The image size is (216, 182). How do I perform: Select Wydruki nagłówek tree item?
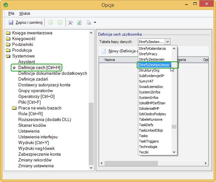(37, 148)
